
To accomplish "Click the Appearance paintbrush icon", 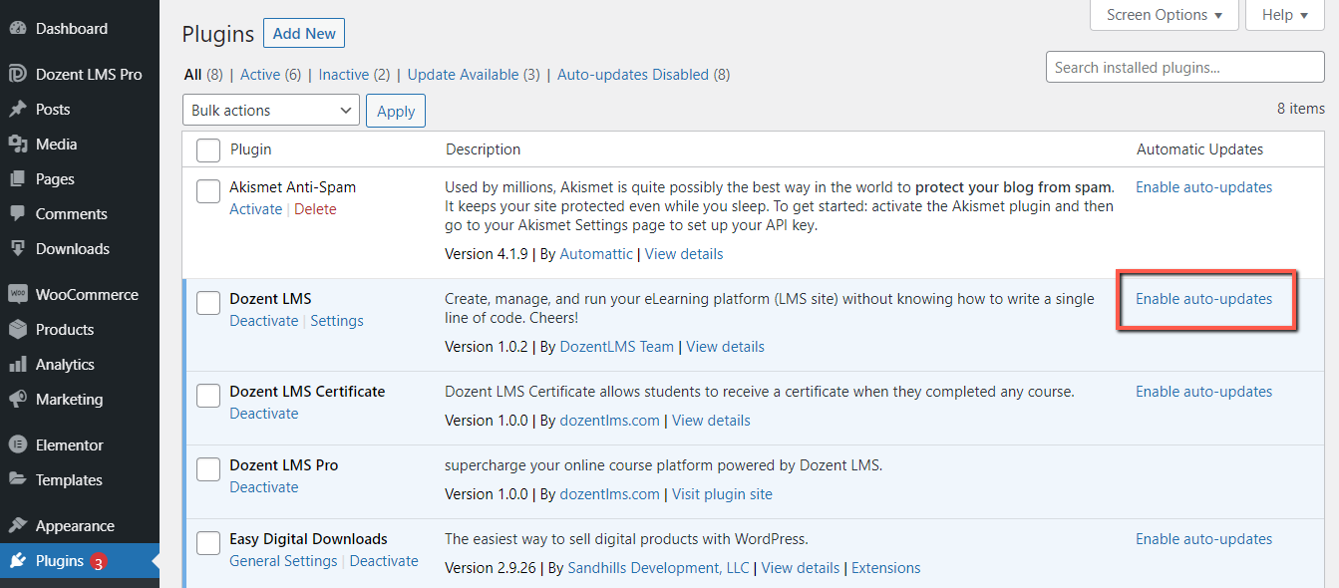I will pyautogui.click(x=18, y=526).
